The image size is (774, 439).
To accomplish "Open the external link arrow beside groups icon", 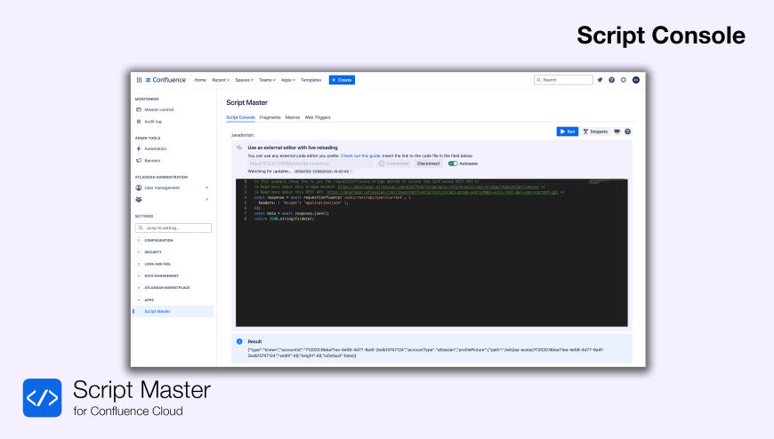I will coord(206,199).
